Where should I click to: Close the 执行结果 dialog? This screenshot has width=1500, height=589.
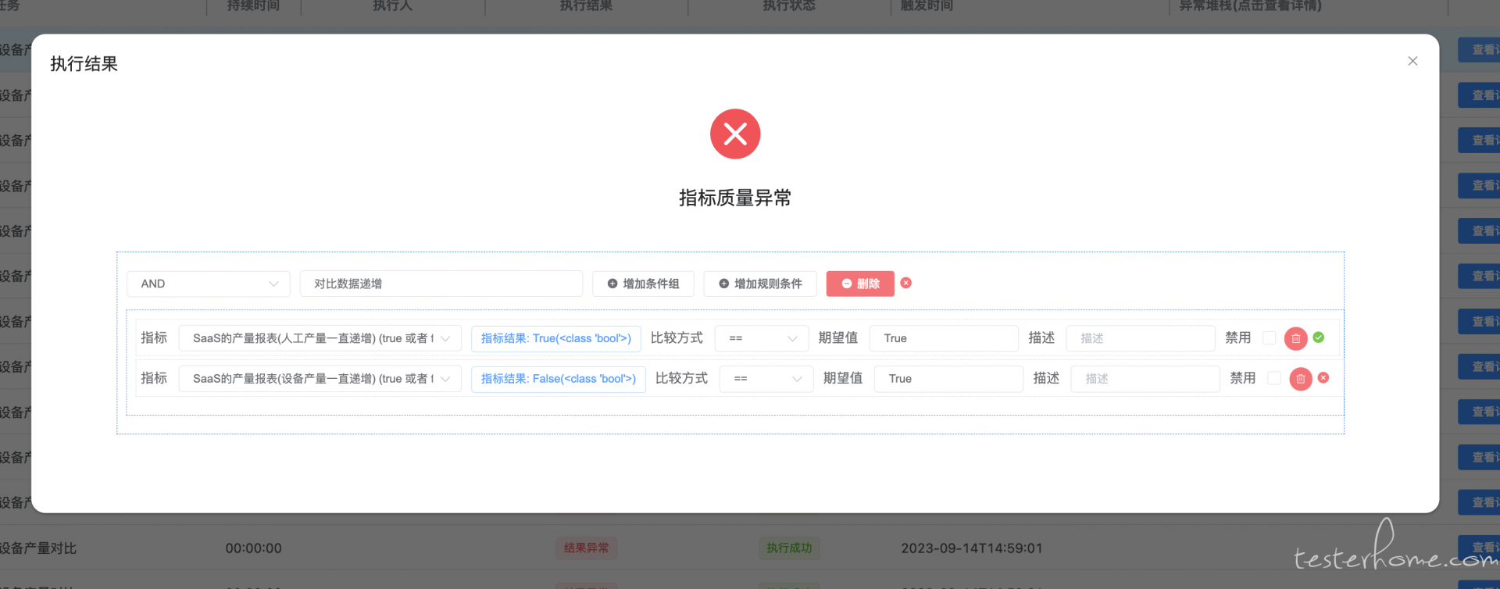1412,61
